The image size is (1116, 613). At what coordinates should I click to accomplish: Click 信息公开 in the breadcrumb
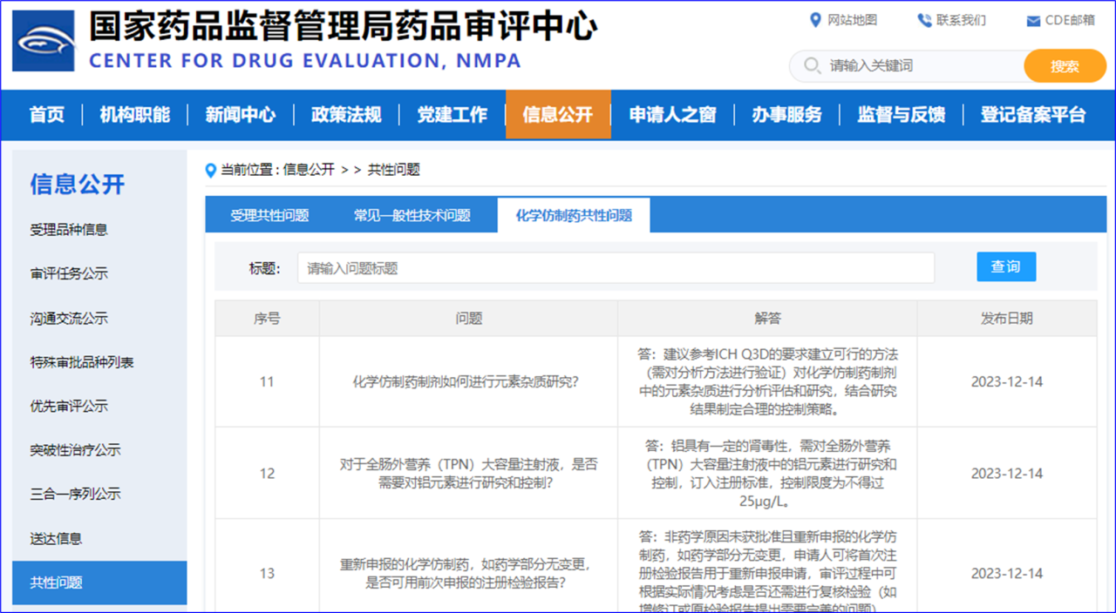coord(309,170)
